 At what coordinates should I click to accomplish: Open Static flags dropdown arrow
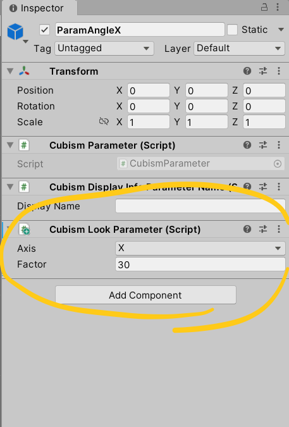[281, 29]
